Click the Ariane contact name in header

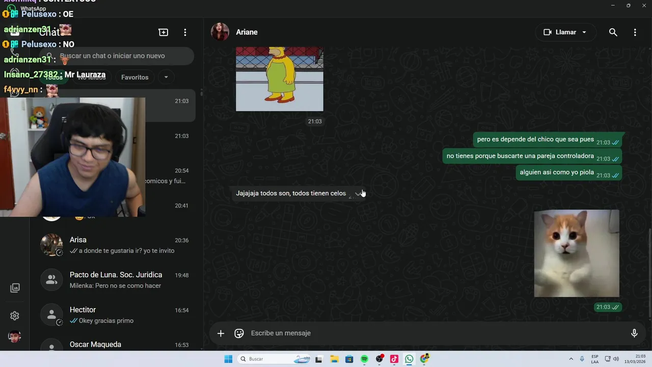pyautogui.click(x=247, y=32)
